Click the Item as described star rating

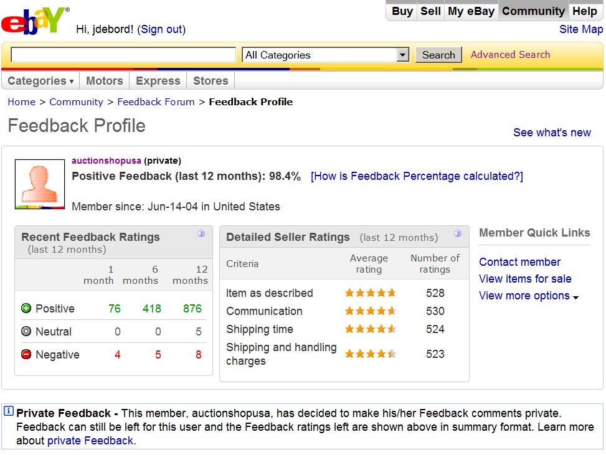[x=370, y=293]
